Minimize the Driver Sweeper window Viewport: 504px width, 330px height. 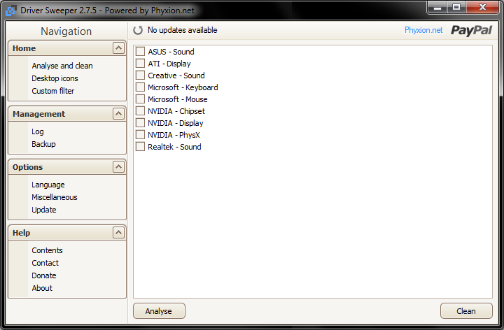437,8
